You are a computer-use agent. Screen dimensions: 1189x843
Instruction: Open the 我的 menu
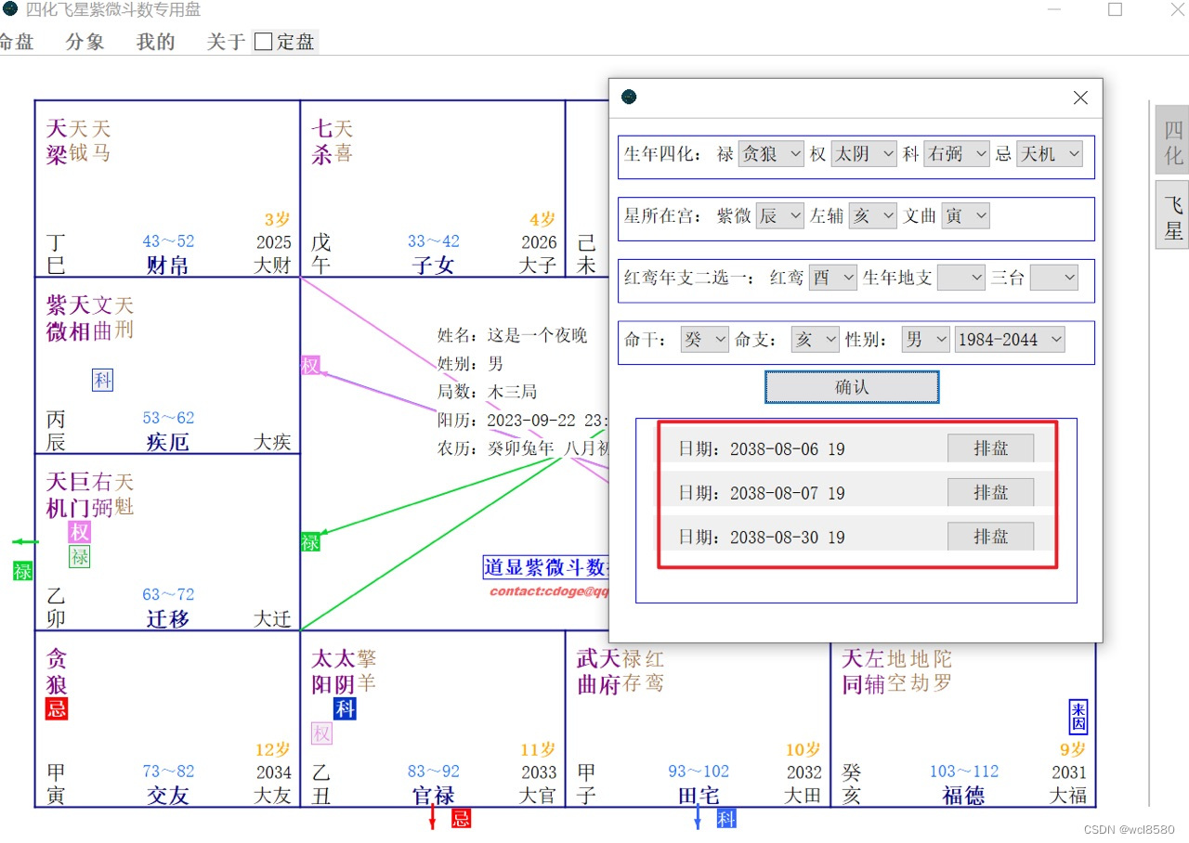pos(155,42)
